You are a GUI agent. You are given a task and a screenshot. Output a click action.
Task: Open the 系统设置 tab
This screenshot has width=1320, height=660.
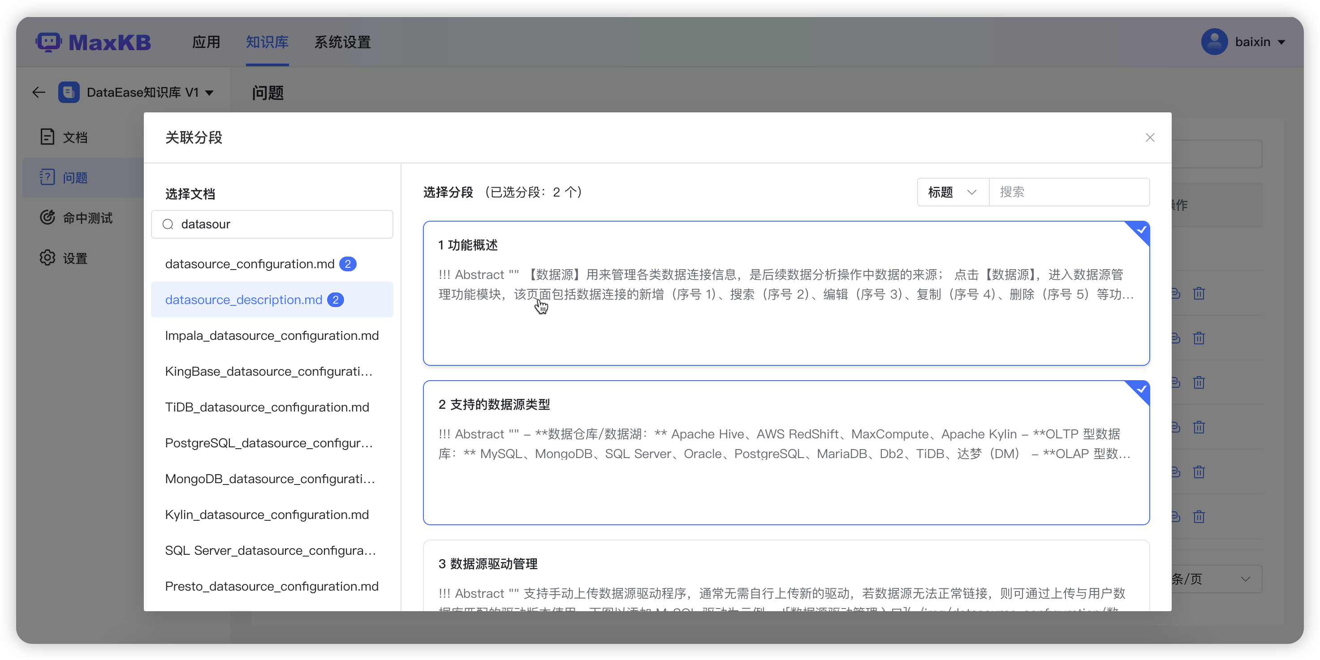[x=342, y=42]
